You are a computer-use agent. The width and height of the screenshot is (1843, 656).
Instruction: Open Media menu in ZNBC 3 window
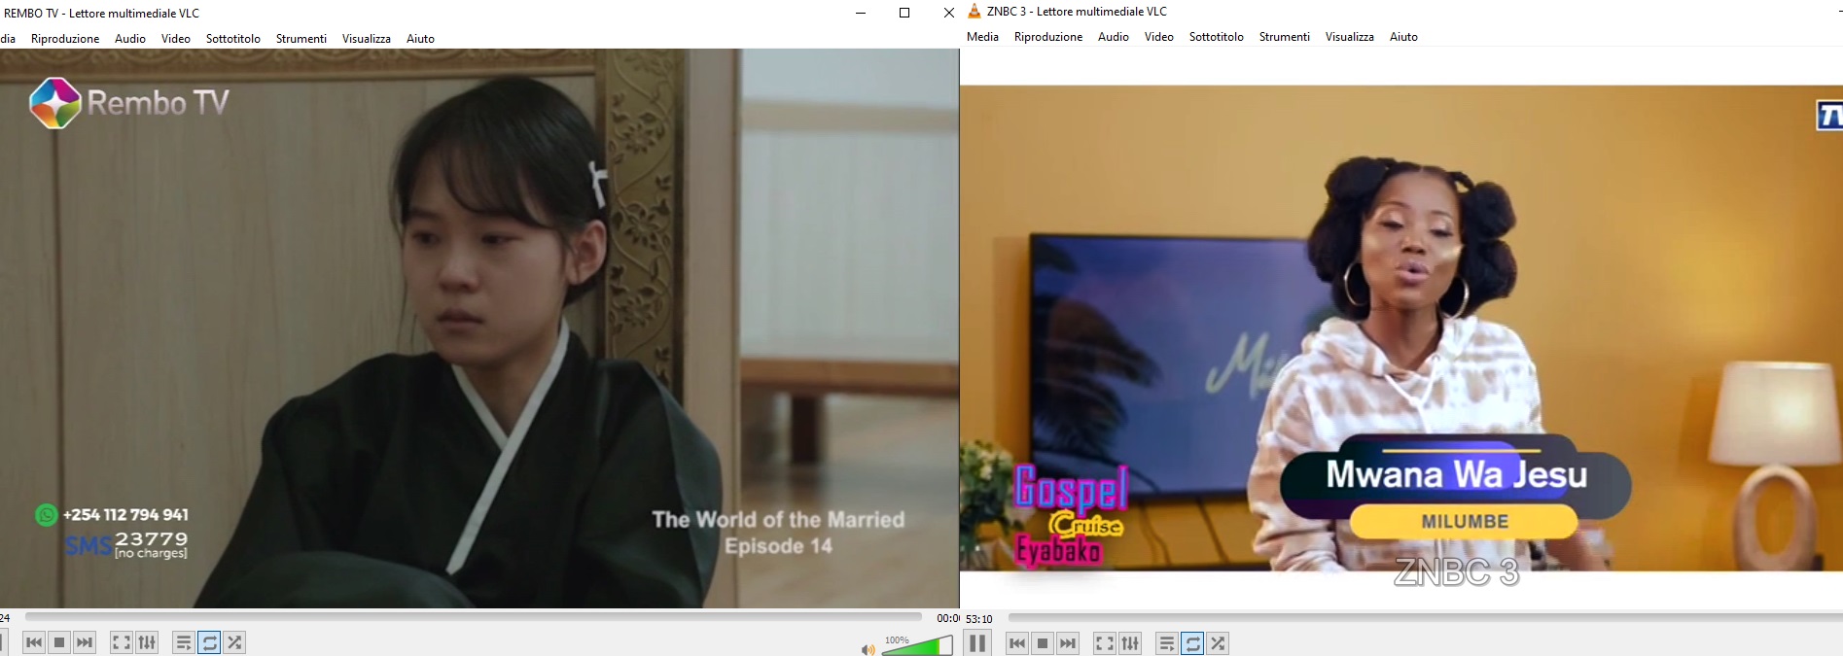click(982, 37)
